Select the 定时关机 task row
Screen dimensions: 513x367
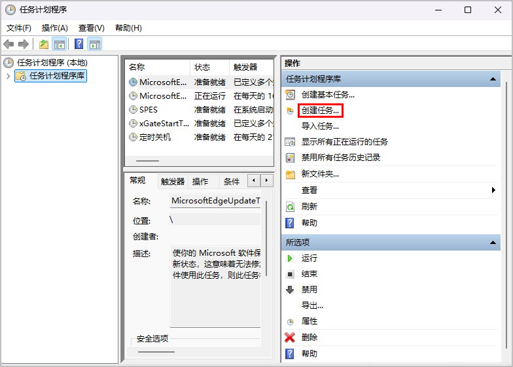point(200,137)
